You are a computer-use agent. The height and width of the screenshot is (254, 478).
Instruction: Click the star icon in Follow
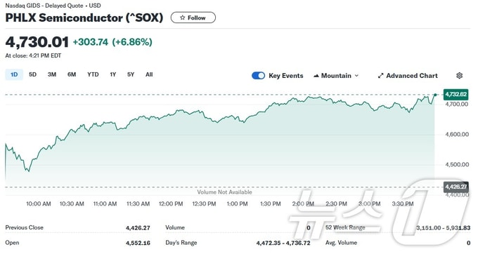point(182,18)
